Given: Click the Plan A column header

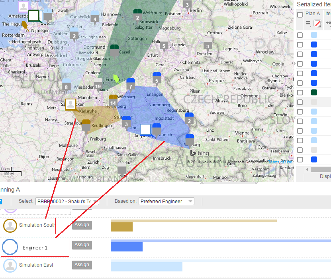Looking at the screenshot, I should (313, 14).
